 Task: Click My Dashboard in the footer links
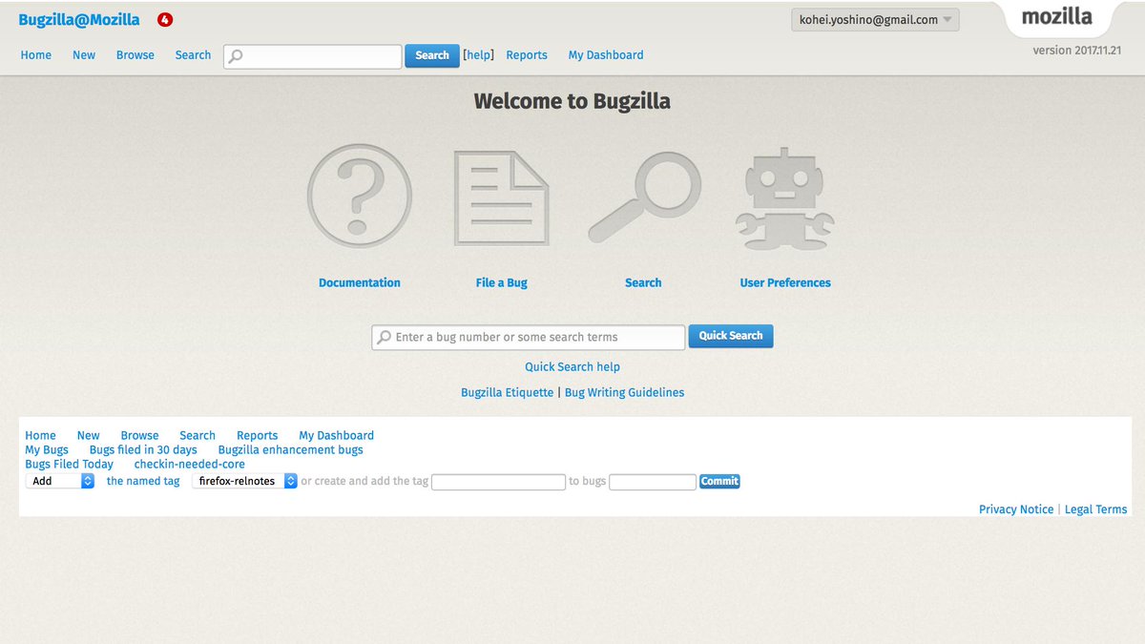click(337, 435)
